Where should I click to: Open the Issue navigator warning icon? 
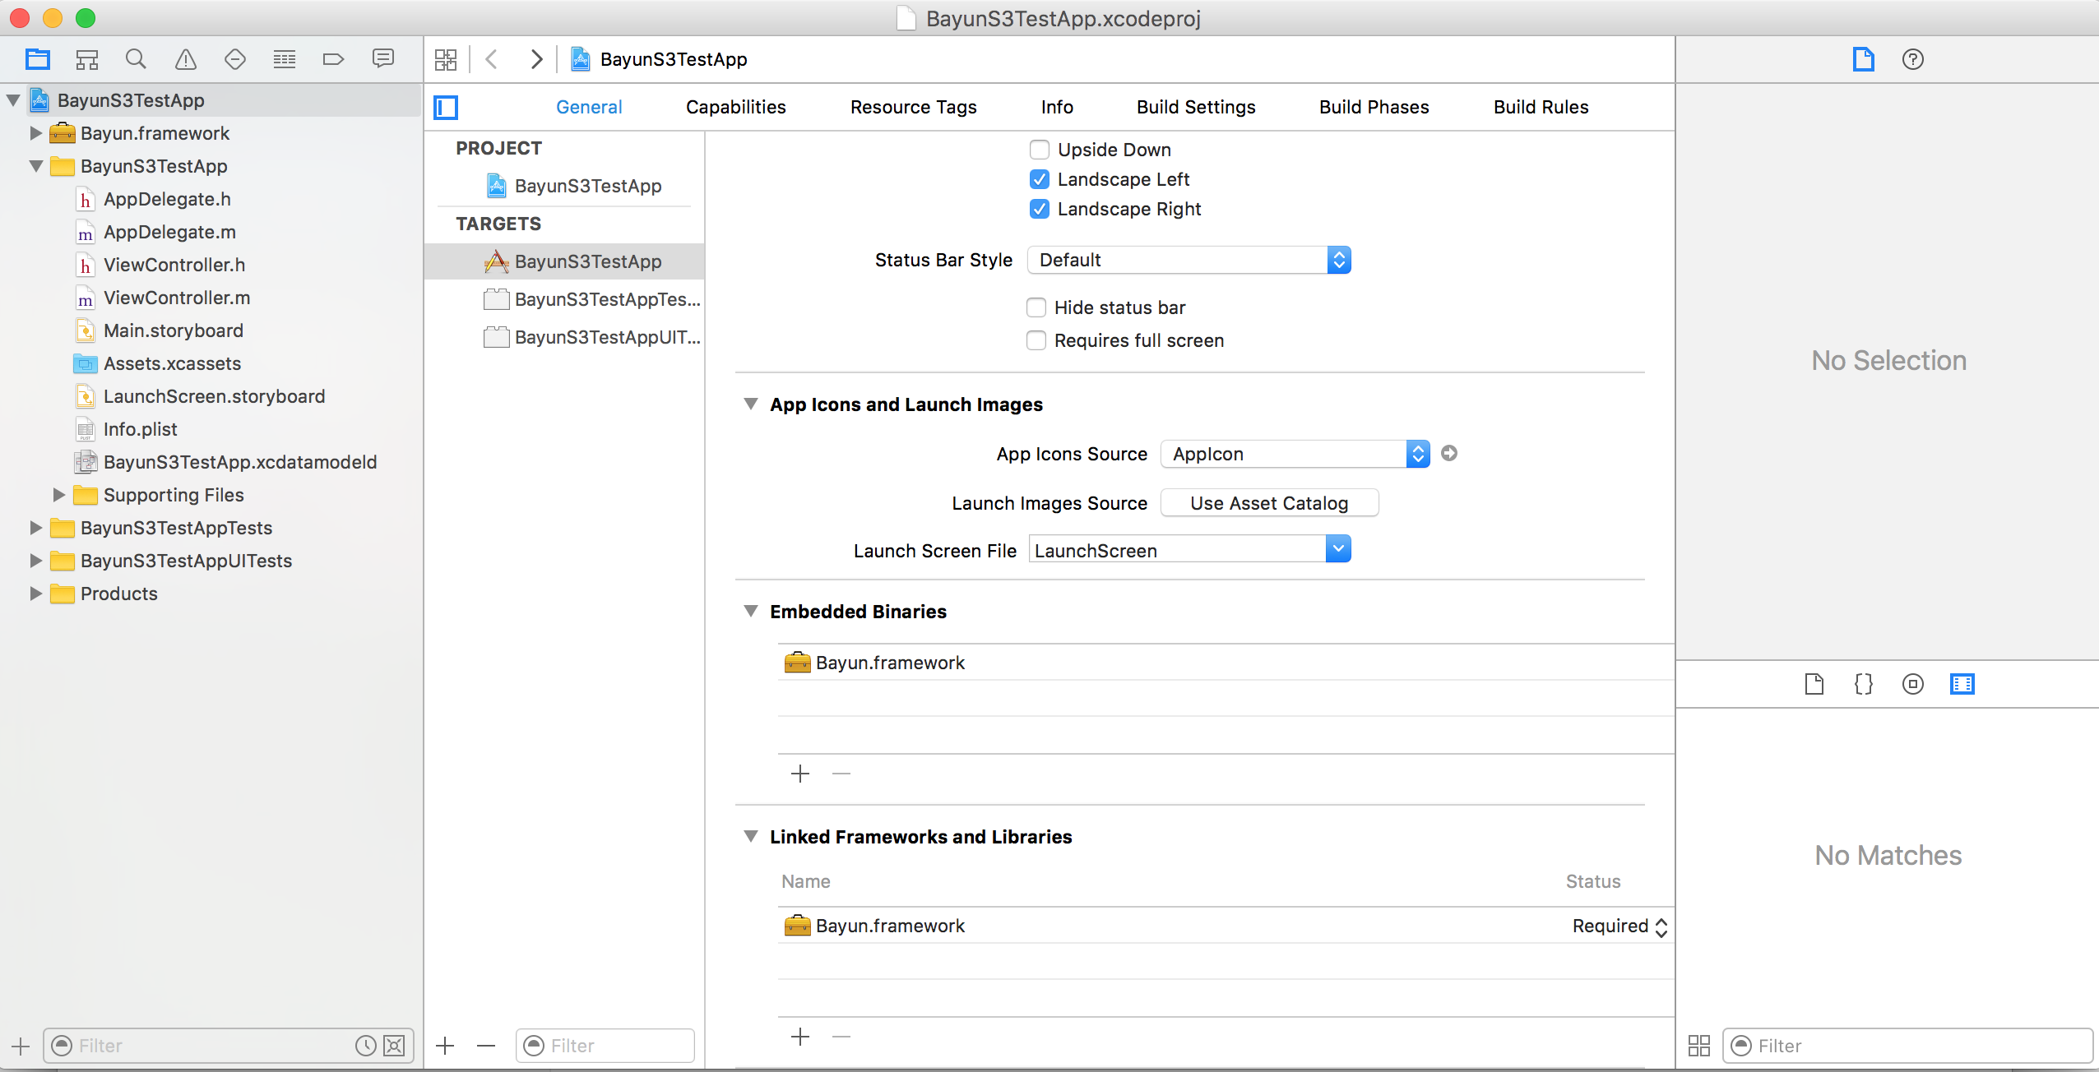[185, 59]
